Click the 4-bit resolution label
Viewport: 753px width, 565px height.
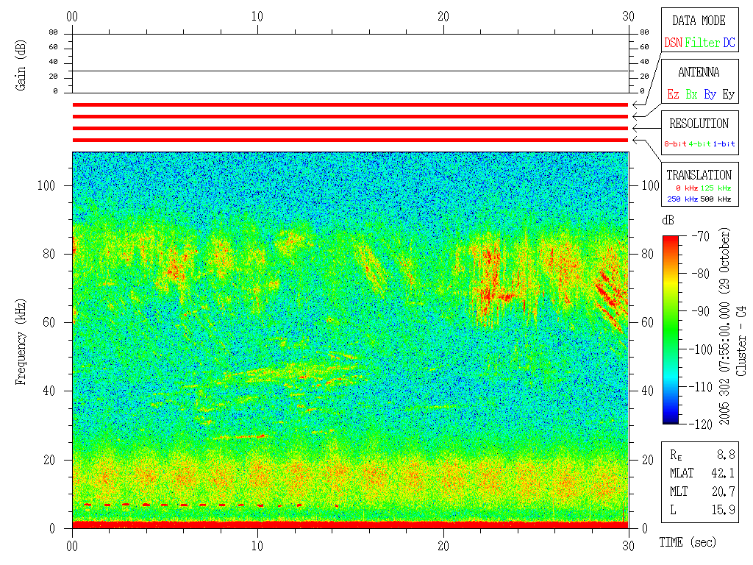[x=699, y=144]
